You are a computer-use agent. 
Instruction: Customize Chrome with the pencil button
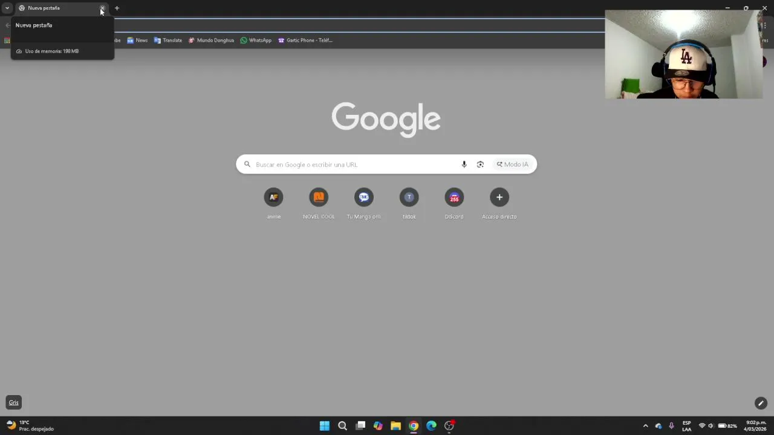tap(761, 403)
